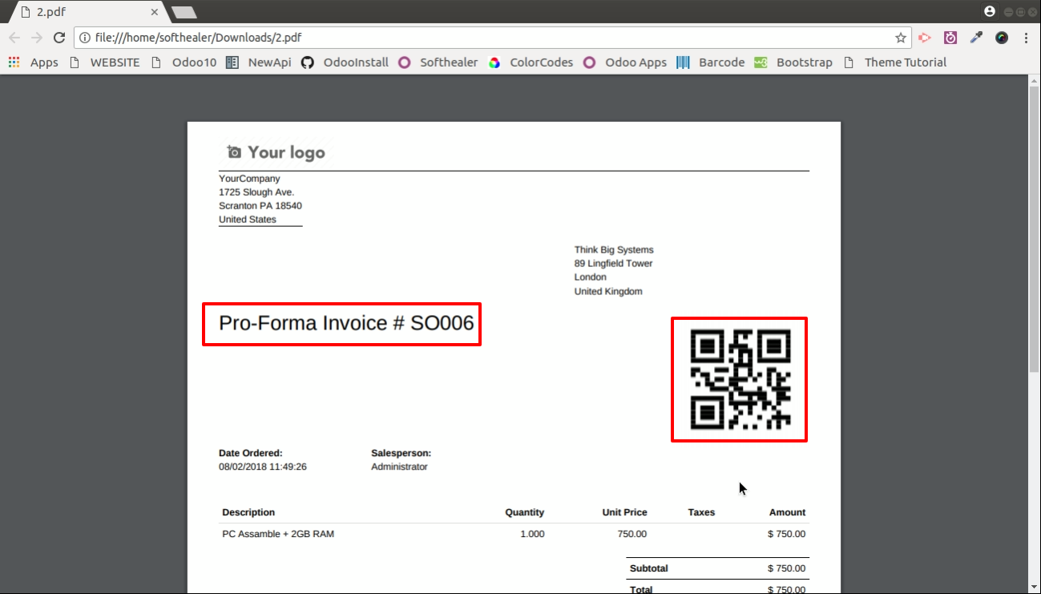
Task: Click the Description column header
Action: point(248,512)
